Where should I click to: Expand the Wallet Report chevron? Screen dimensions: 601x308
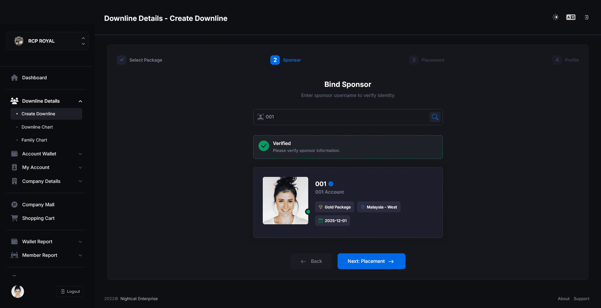[x=80, y=242]
